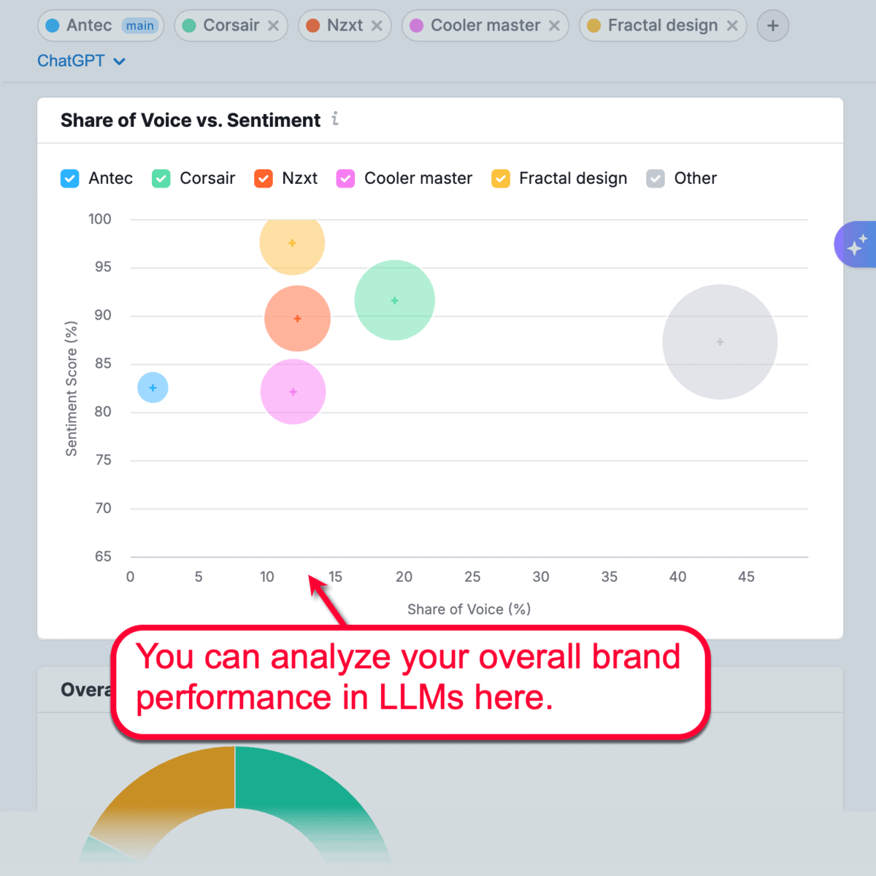Toggle the Corsair legend checkbox
The height and width of the screenshot is (876, 876).
pos(161,179)
